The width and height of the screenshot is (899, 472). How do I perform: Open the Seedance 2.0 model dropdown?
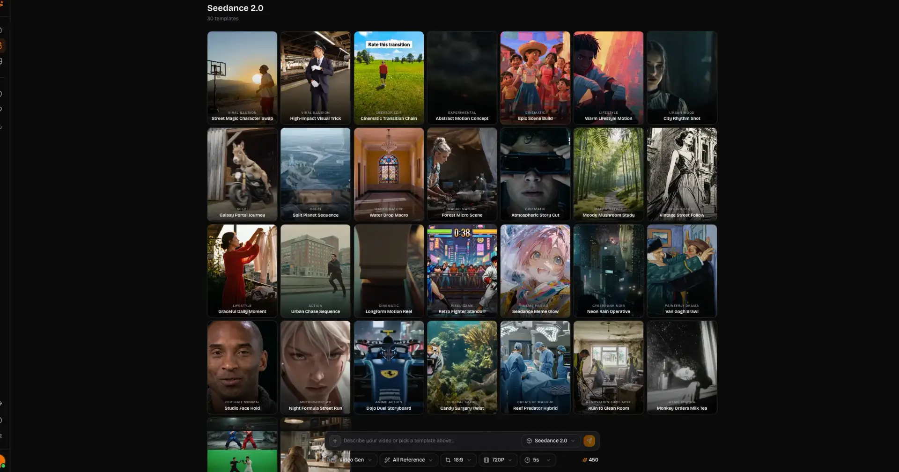[551, 441]
